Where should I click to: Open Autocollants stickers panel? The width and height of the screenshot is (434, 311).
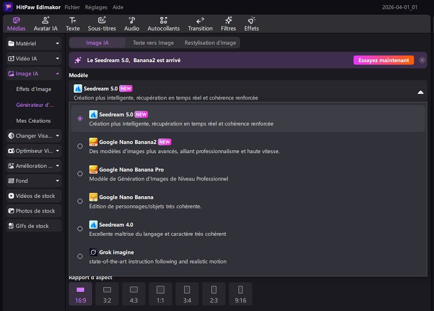click(163, 24)
